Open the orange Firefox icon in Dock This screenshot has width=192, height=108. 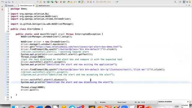pos(100,107)
